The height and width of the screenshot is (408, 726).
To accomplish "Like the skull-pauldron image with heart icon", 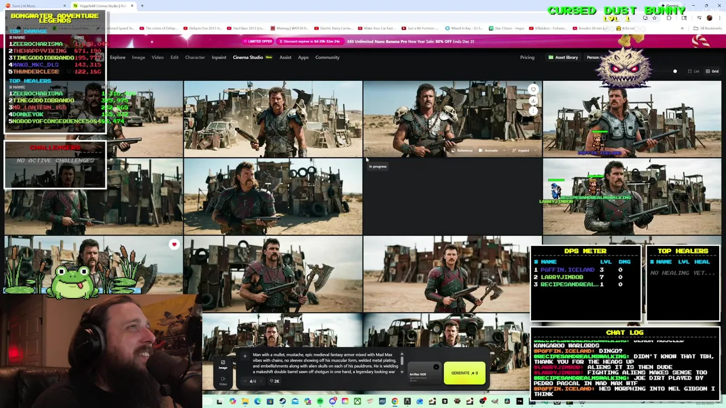I will point(533,90).
